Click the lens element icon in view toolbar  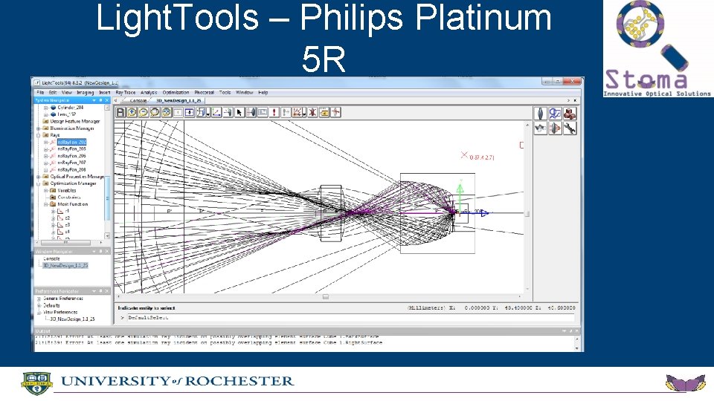251,112
